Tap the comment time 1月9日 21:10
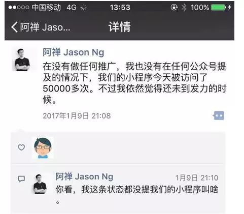Screen dimensions: 244x214 197,178
